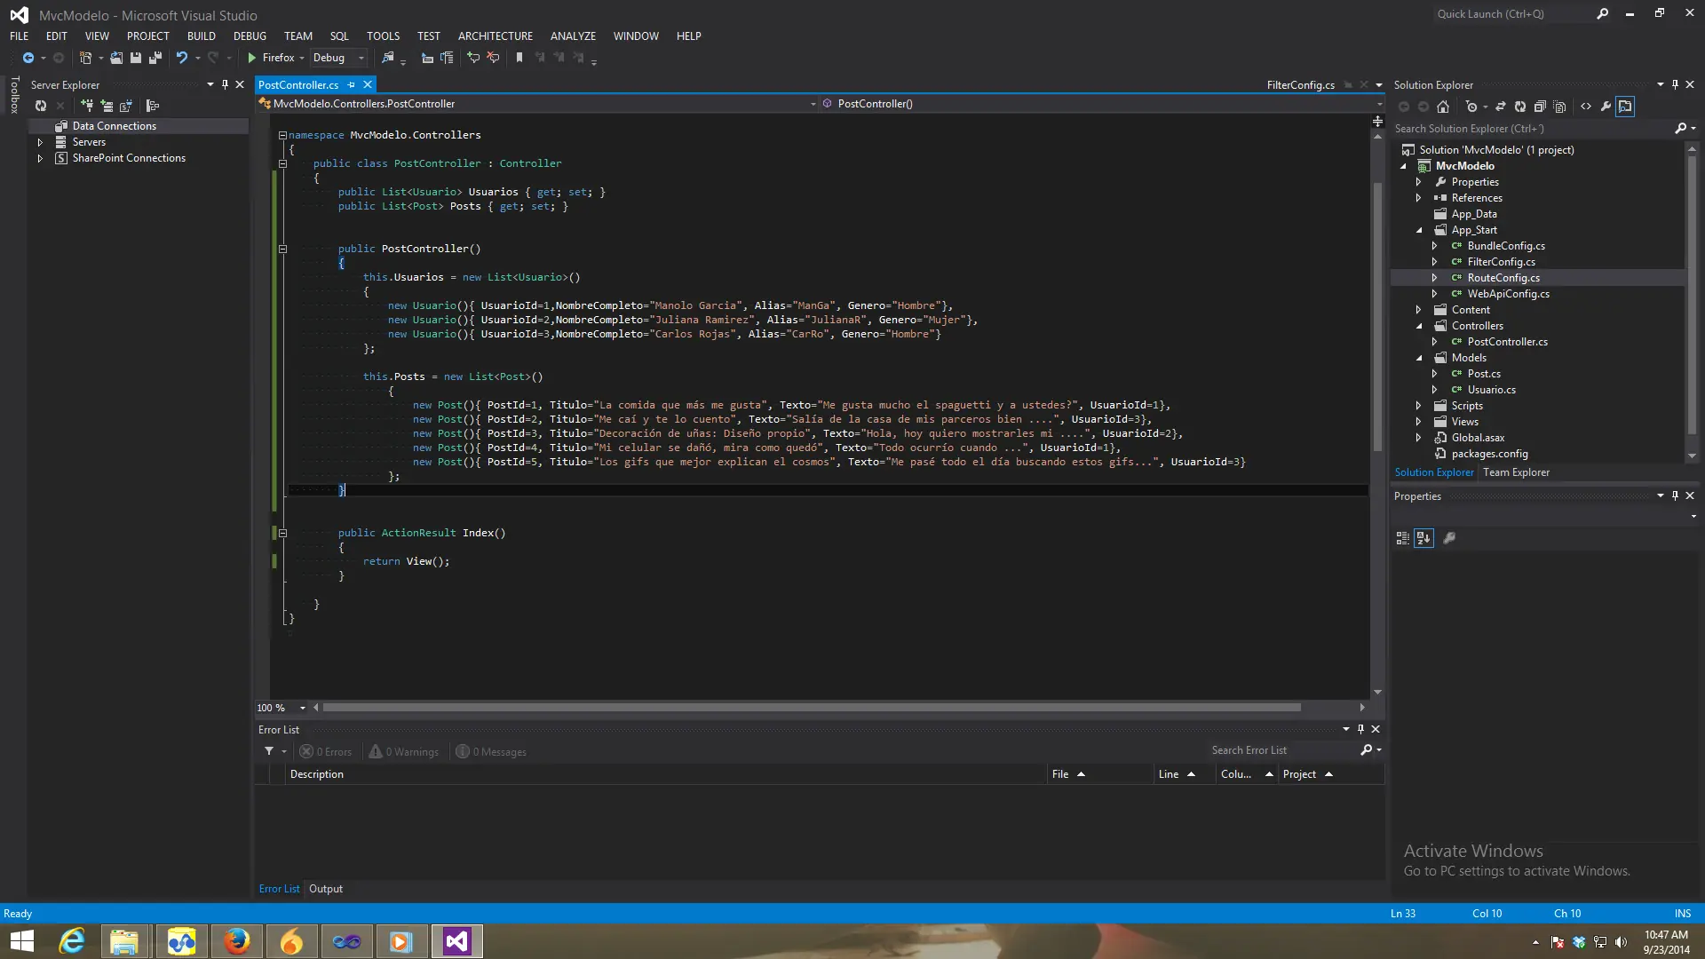Click the Find in Files toolbar icon
Viewport: 1705px width, 959px height.
point(388,58)
